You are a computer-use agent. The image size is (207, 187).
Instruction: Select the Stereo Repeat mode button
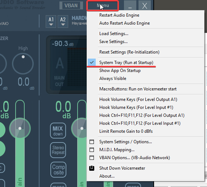click(58, 150)
